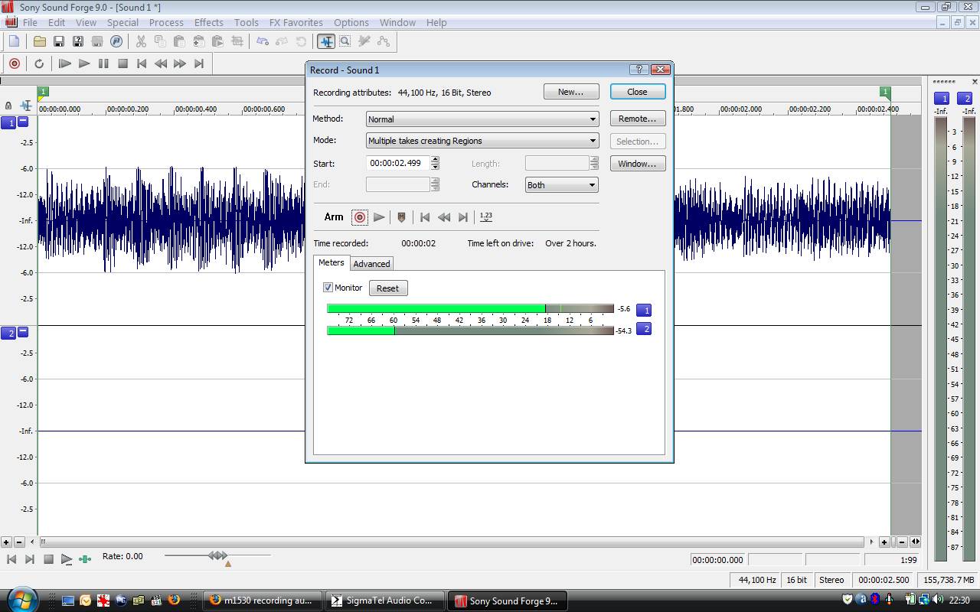Click the playback rate slider handle

(217, 555)
